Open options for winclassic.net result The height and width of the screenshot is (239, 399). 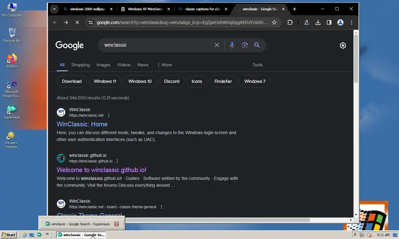pyautogui.click(x=109, y=115)
